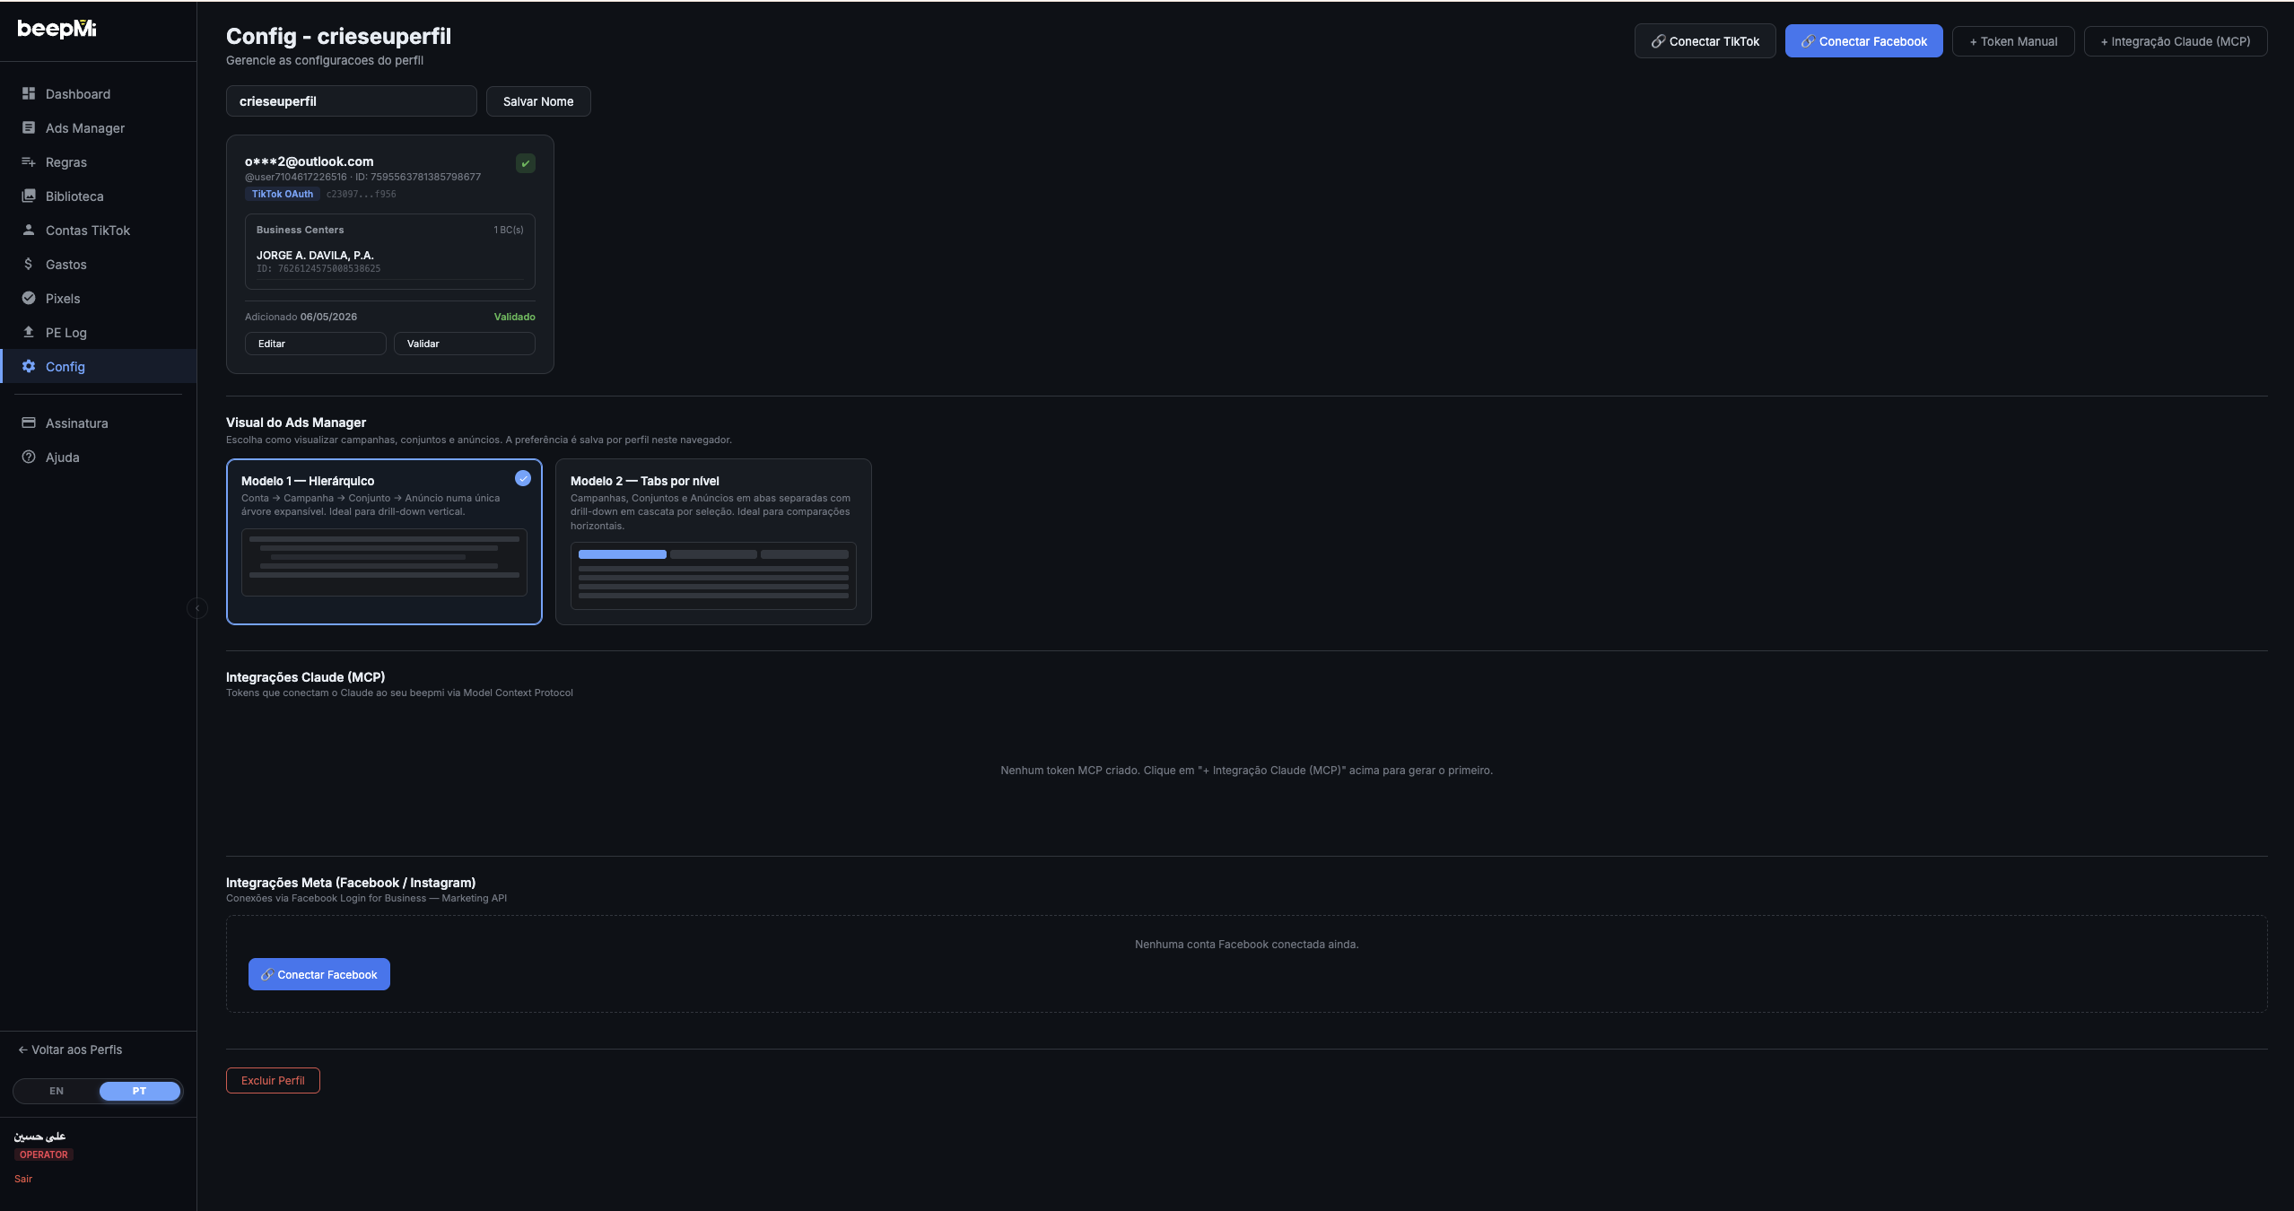Click the JORGE A. DAVILA, P.A. business center
Screen dimensions: 2294x1211
[x=315, y=256]
